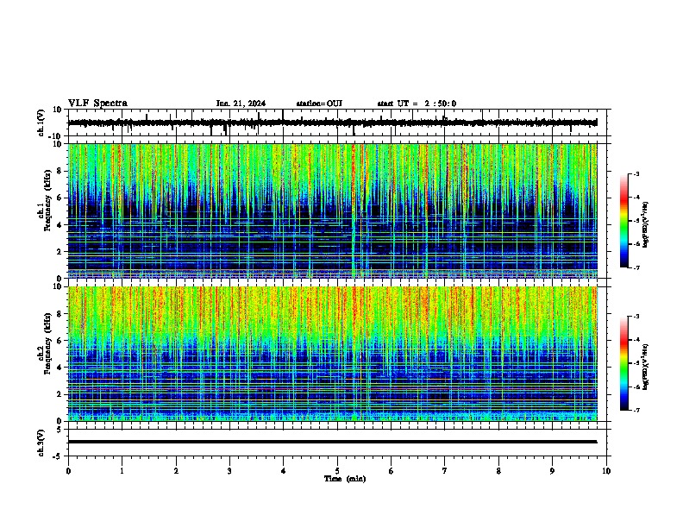Screen dimensions: 683x528
Task: Select the start UT time text
Action: [417, 104]
